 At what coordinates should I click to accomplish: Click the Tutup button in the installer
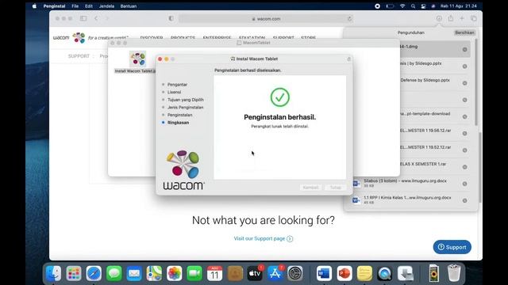pyautogui.click(x=335, y=188)
